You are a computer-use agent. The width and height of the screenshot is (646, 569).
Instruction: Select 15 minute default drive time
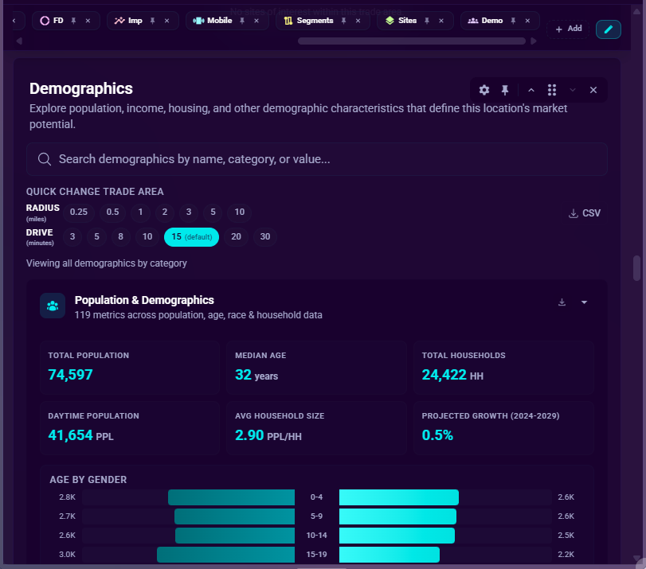point(192,237)
